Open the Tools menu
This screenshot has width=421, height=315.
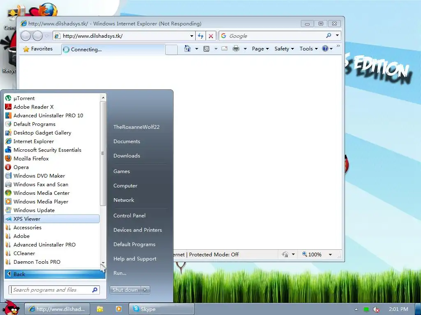point(308,49)
